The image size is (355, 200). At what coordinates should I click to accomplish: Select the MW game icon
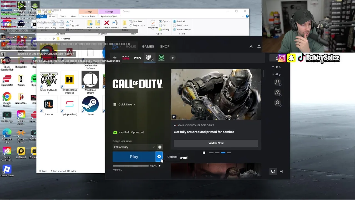(x=138, y=58)
